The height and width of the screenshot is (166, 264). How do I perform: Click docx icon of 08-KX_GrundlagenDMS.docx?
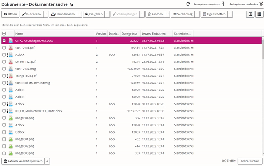tap(11, 41)
